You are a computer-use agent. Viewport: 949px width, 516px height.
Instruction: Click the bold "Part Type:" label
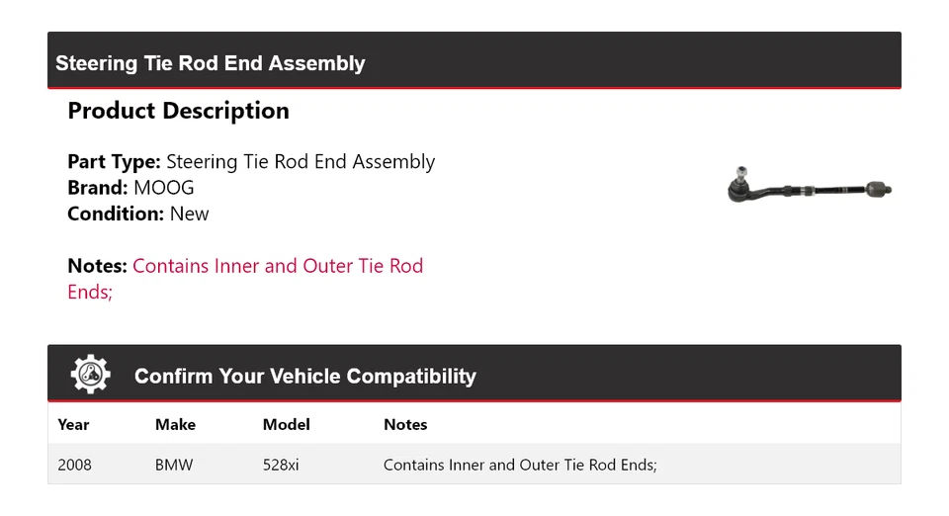114,162
